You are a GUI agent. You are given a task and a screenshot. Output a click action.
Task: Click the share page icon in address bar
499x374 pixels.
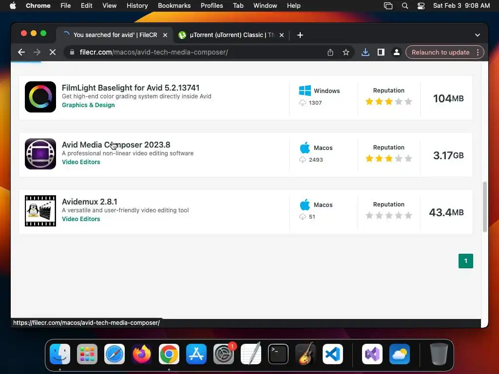(330, 52)
